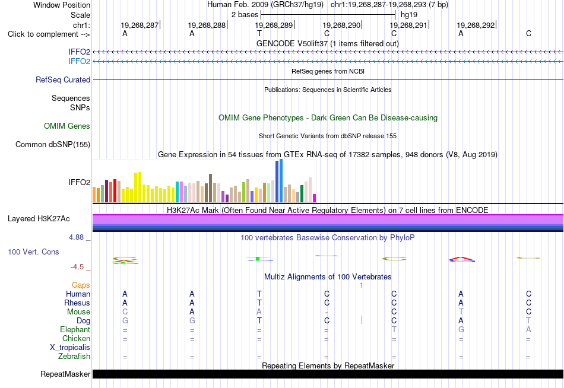This screenshot has height=388, width=564.
Task: Click the Mouse row dash gap character
Action: tap(327, 312)
